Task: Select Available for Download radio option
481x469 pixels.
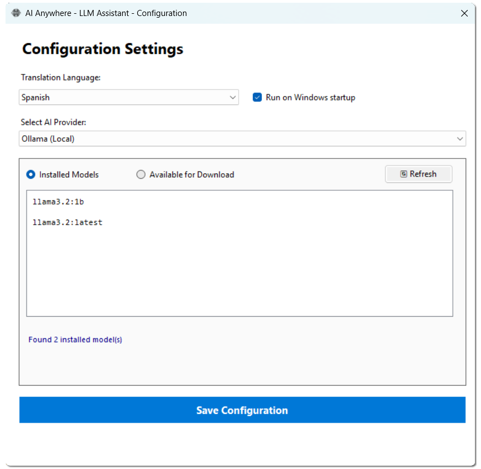Action: point(141,174)
